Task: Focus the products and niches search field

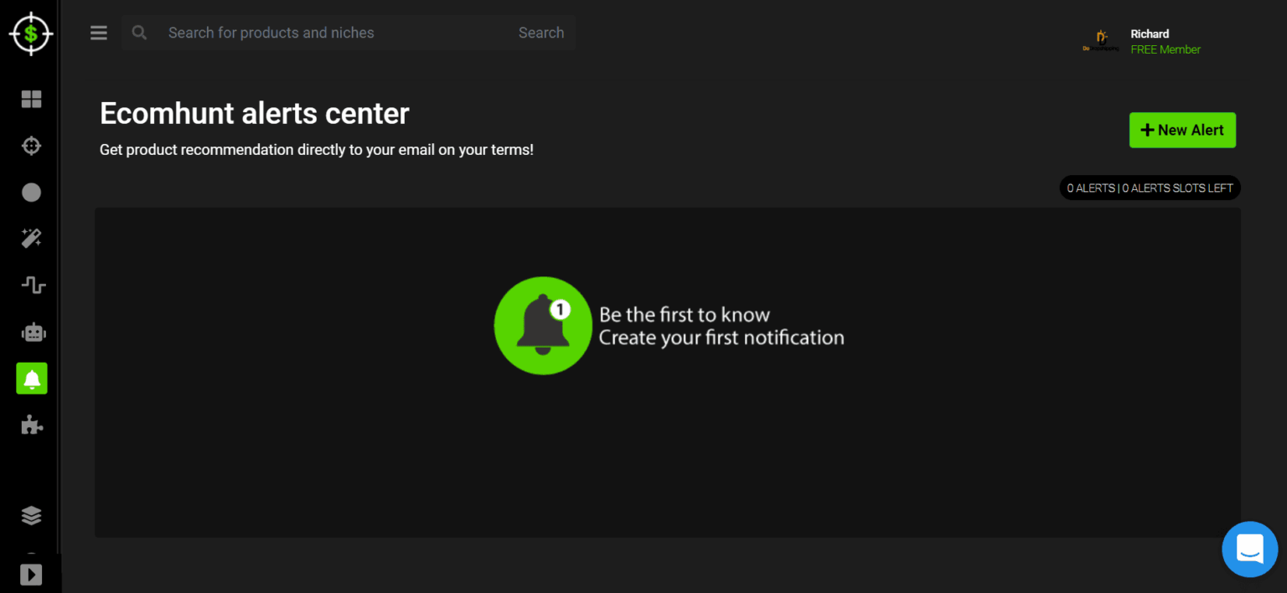Action: [x=335, y=33]
